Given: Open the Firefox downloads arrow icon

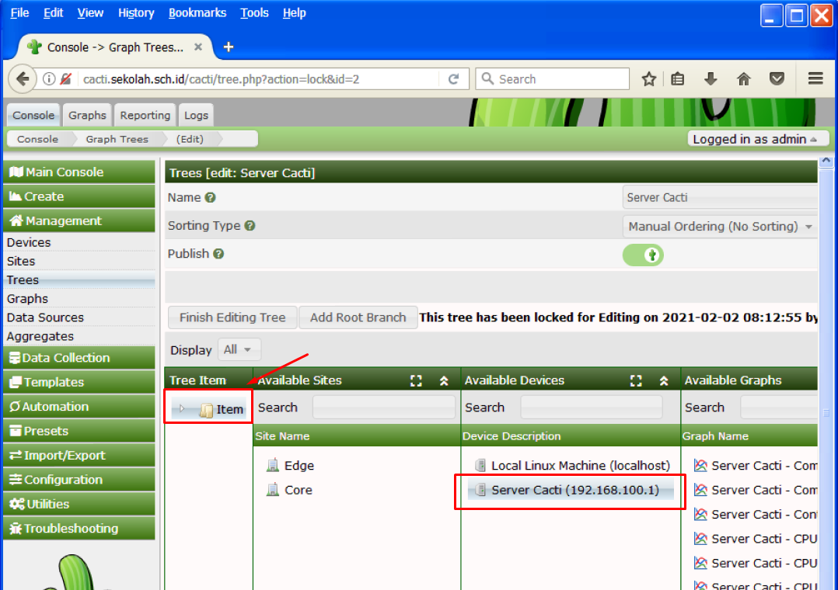Looking at the screenshot, I should 711,79.
